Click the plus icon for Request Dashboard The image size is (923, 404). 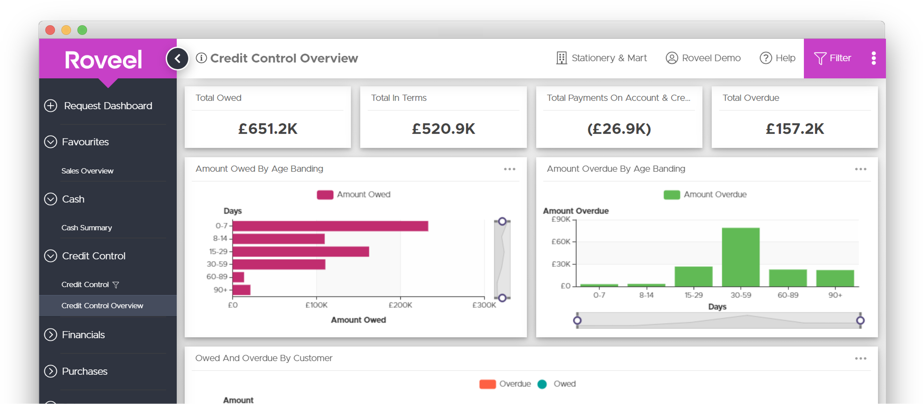click(50, 106)
